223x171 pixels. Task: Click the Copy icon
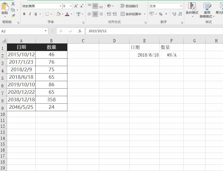(x=13, y=10)
